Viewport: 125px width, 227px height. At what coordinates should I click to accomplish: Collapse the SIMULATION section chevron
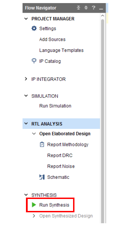(x=26, y=96)
